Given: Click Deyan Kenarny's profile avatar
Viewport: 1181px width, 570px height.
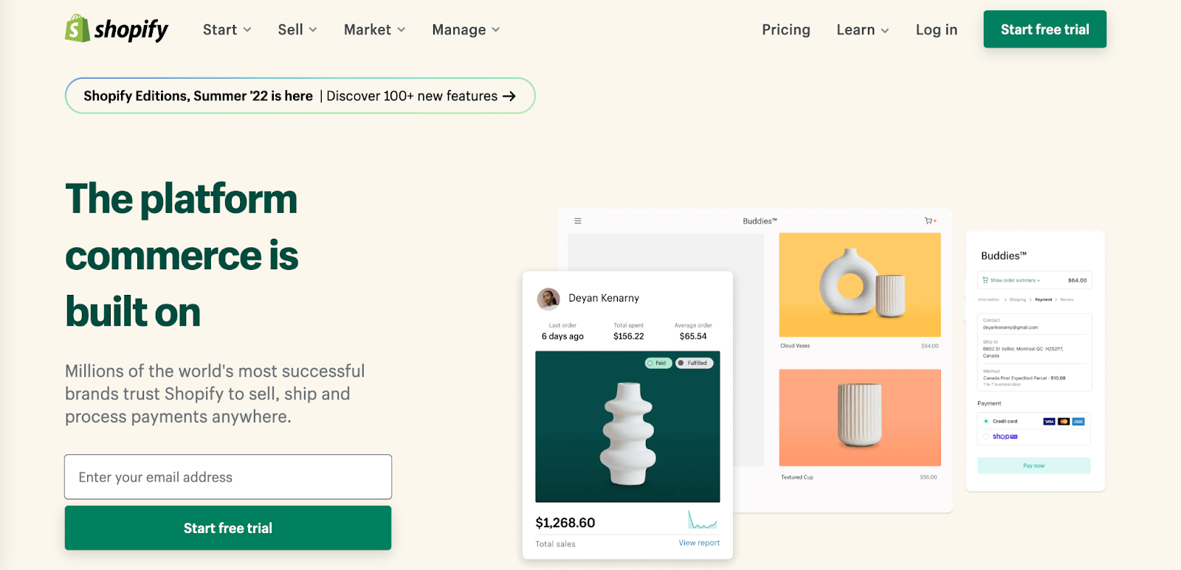Looking at the screenshot, I should [548, 298].
